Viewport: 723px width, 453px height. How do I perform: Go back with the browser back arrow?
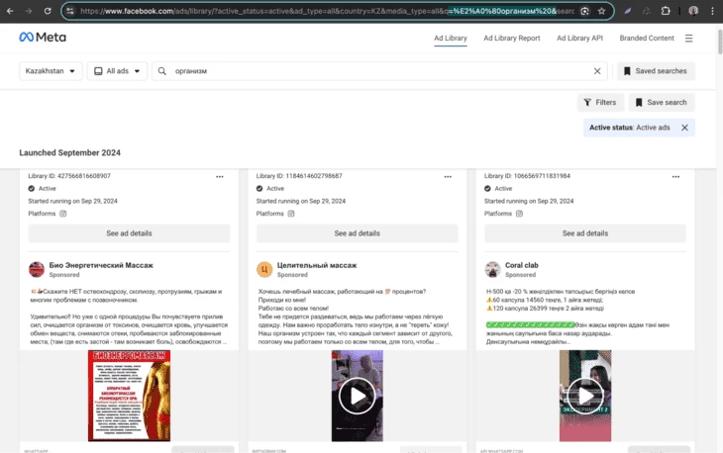click(x=10, y=11)
